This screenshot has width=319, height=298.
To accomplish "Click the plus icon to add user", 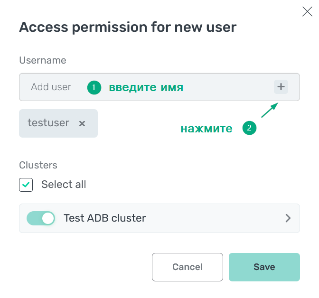I will (281, 87).
